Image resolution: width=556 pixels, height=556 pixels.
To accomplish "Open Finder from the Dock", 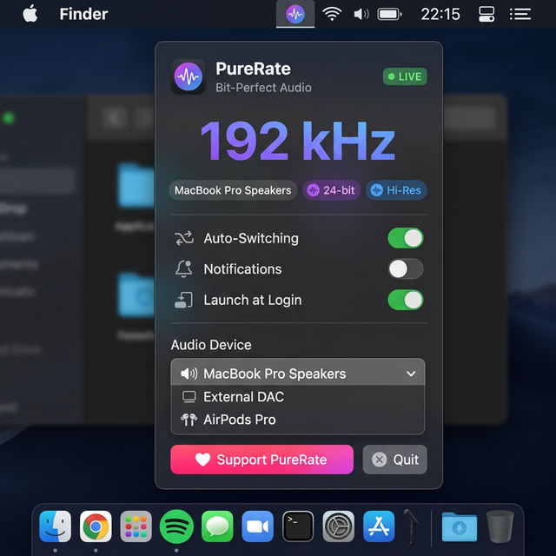I will [x=55, y=526].
